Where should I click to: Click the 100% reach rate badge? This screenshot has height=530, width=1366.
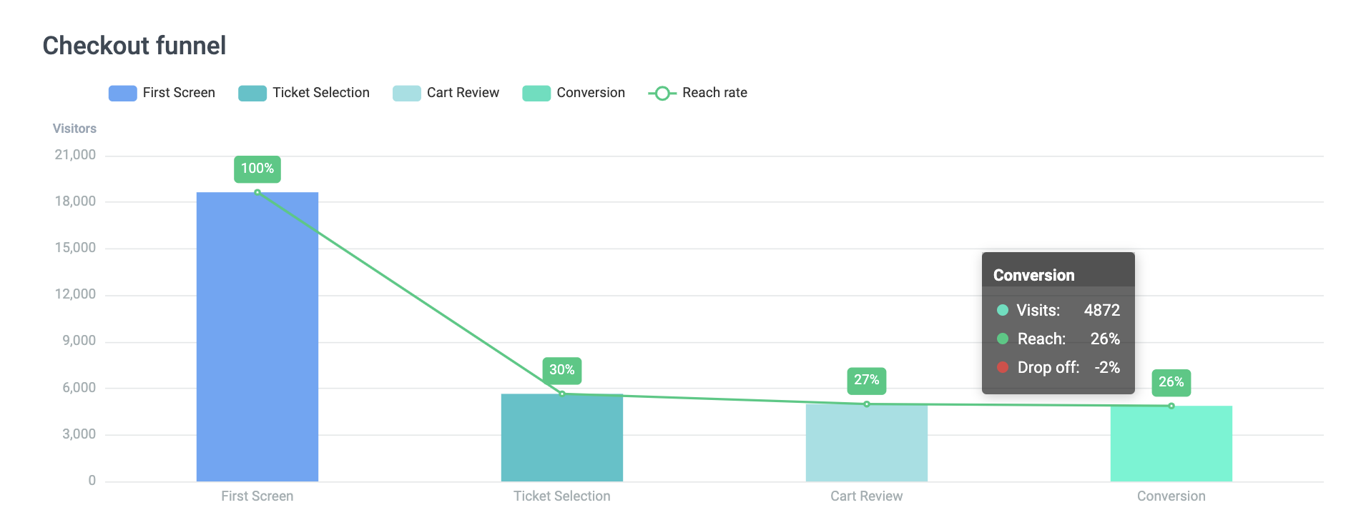pyautogui.click(x=257, y=169)
